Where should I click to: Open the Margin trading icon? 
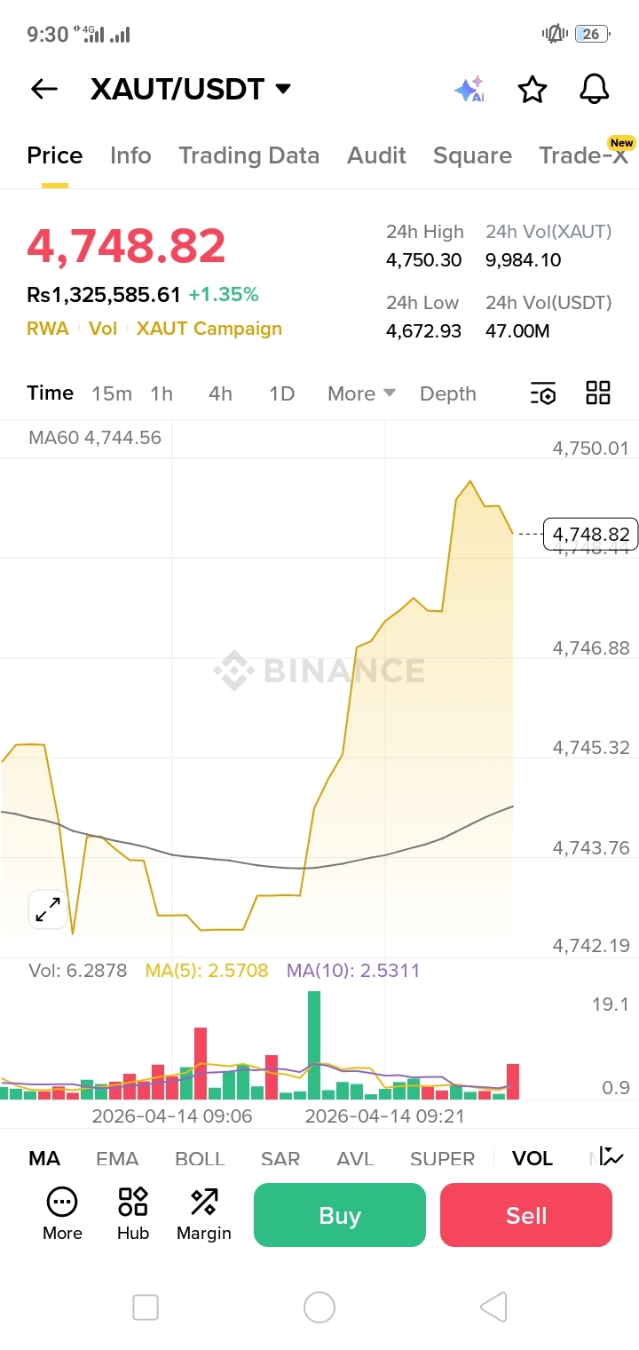204,1214
